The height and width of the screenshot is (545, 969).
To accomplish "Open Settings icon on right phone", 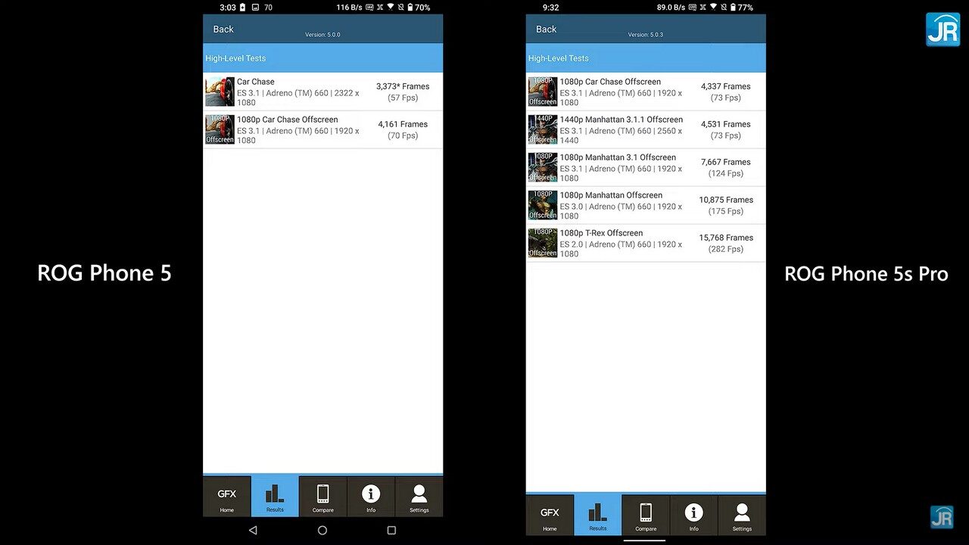I will [x=742, y=515].
